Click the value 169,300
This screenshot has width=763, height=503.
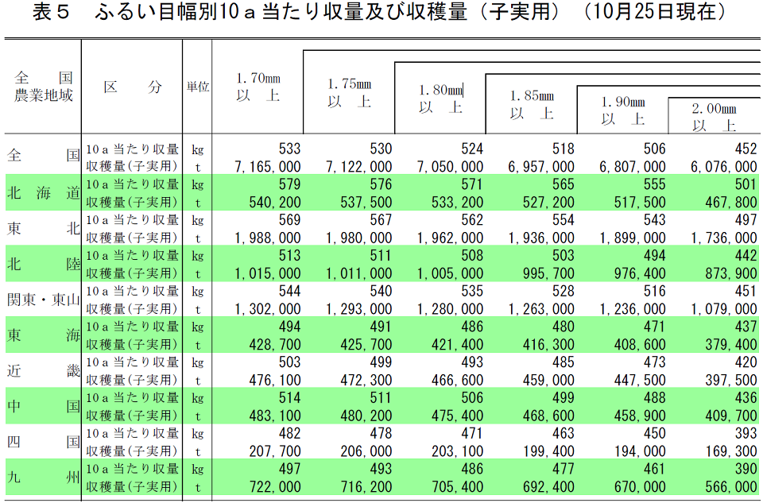click(731, 451)
